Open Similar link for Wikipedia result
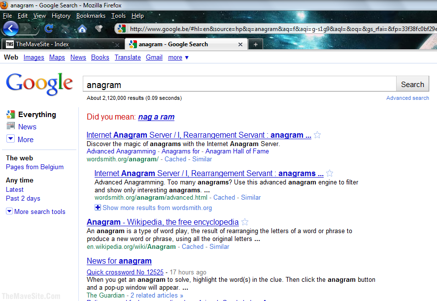The image size is (437, 301). click(x=219, y=247)
